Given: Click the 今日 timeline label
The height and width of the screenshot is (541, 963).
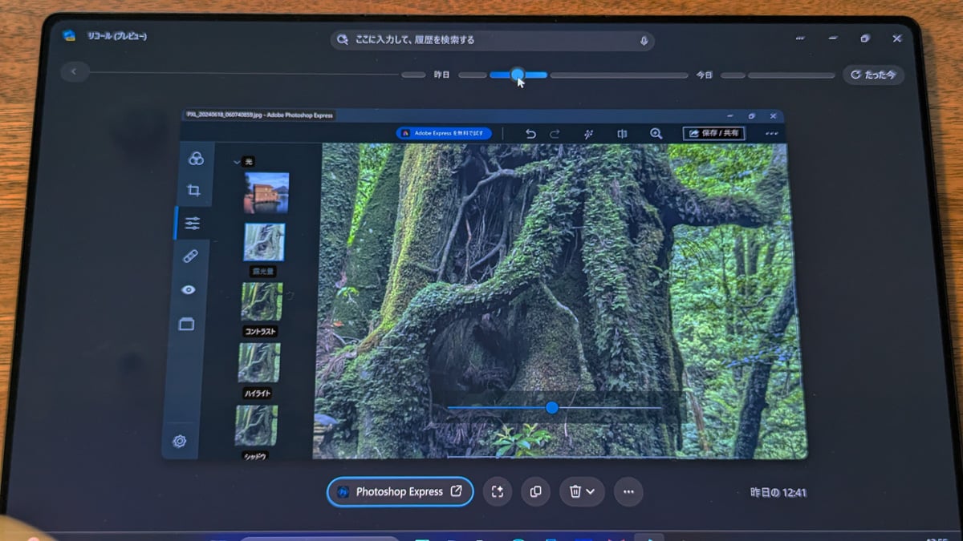Looking at the screenshot, I should [704, 75].
